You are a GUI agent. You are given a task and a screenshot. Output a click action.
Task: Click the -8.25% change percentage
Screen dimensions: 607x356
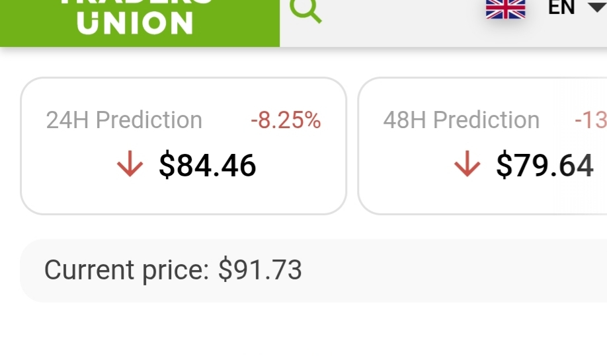coord(286,120)
